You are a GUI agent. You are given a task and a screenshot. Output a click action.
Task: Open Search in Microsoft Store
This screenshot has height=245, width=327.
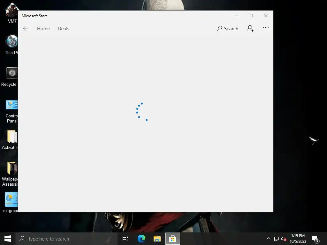(227, 28)
